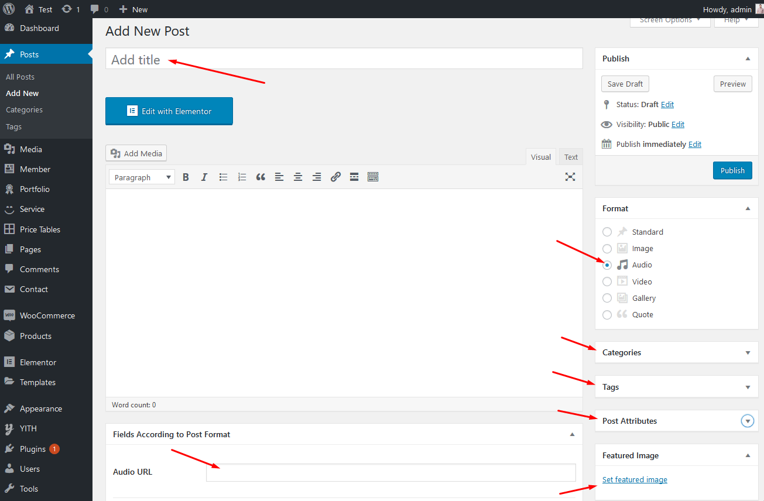
Task: Center align the text
Action: pos(298,177)
